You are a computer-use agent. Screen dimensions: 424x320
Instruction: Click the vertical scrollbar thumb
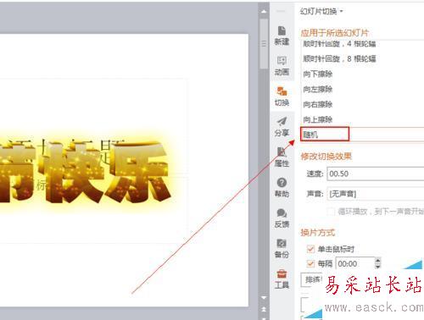coord(264,43)
